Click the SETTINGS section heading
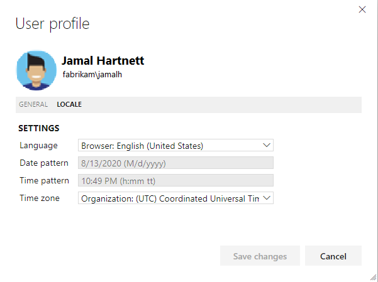This screenshot has width=378, height=282. (x=39, y=128)
